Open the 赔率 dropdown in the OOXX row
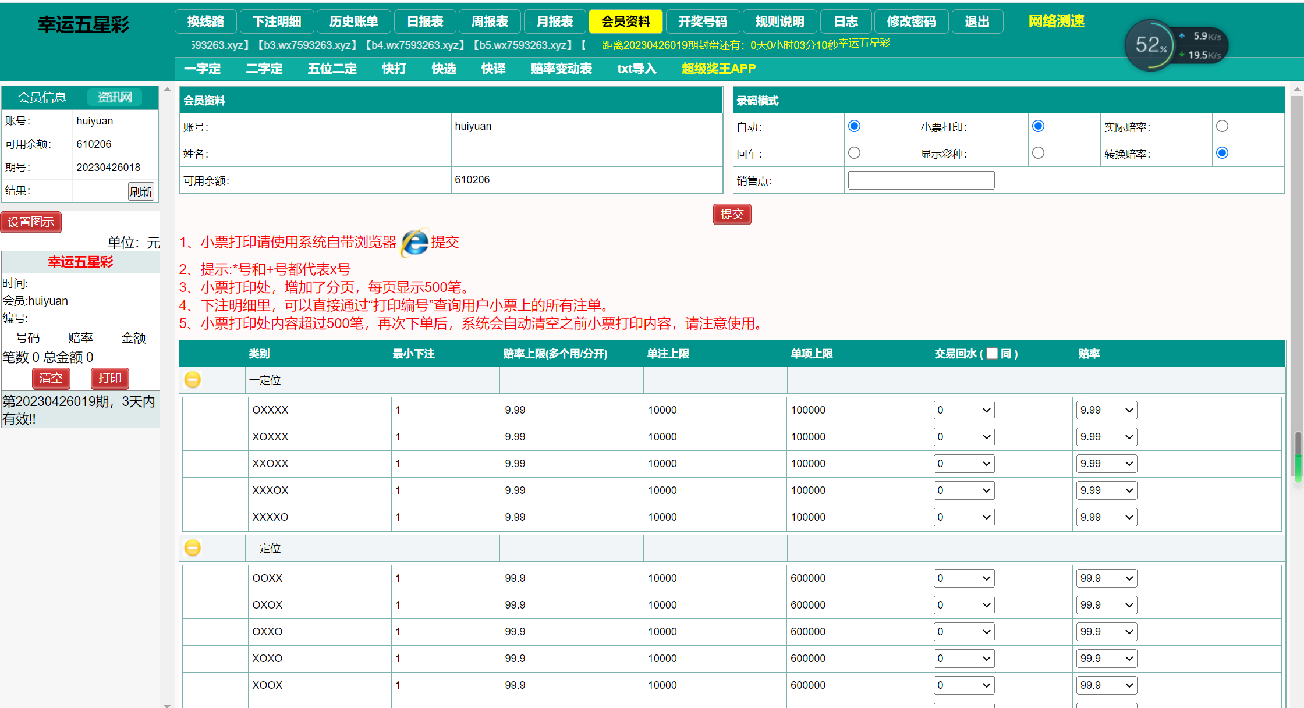The width and height of the screenshot is (1304, 708). pos(1106,578)
